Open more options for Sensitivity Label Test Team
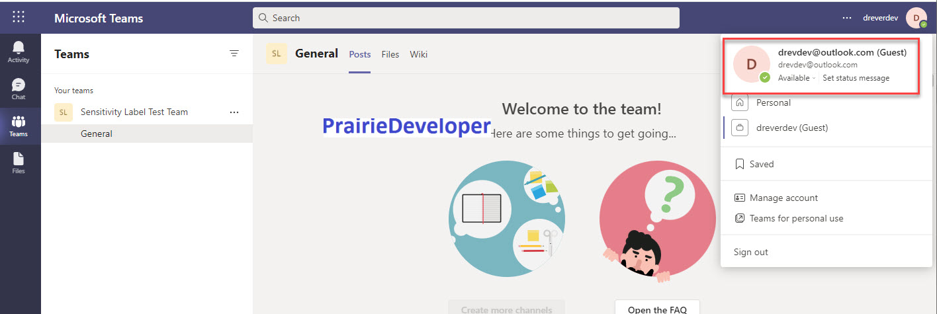The width and height of the screenshot is (937, 314). tap(234, 112)
